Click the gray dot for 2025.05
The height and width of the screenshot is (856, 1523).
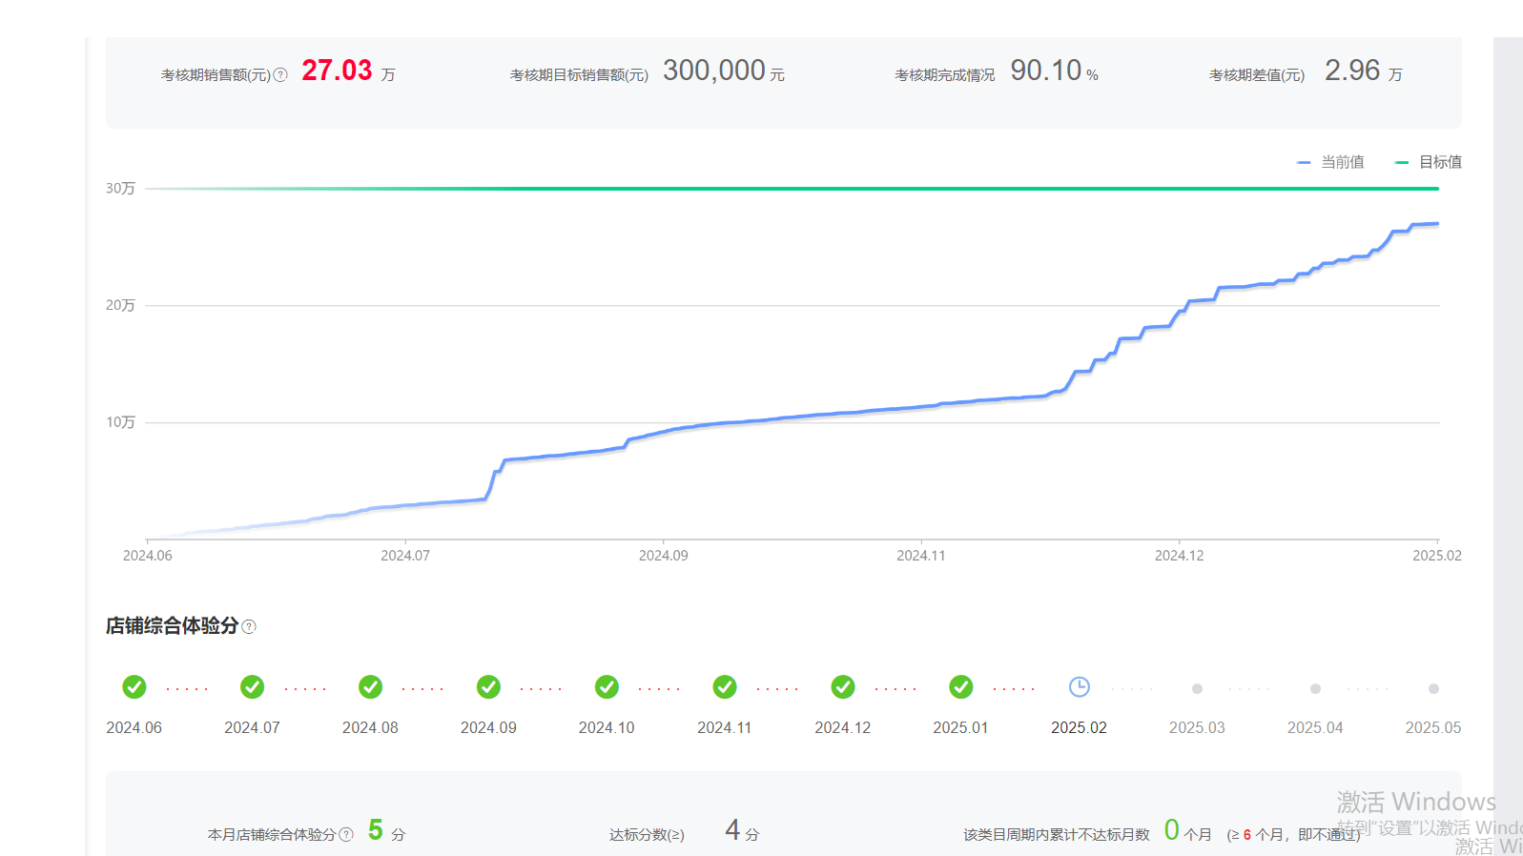click(1433, 688)
